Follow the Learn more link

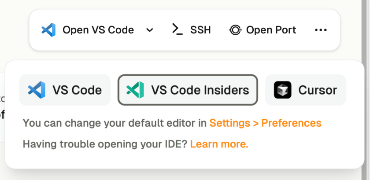click(x=219, y=144)
